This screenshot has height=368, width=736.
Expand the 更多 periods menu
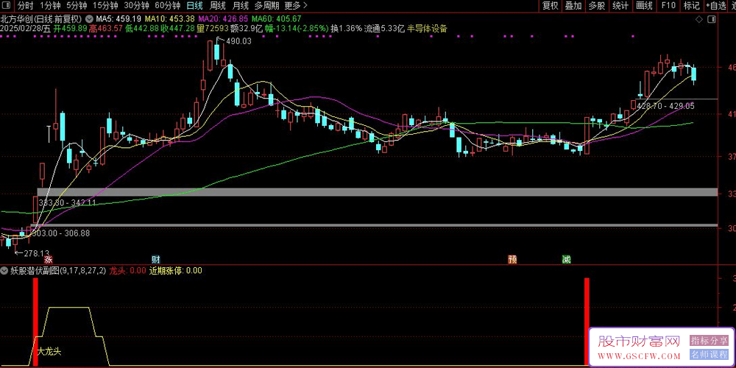[x=295, y=6]
